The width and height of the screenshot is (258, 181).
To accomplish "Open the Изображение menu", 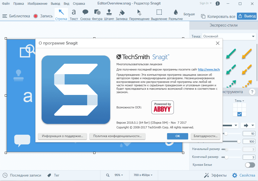I will tap(37, 3).
